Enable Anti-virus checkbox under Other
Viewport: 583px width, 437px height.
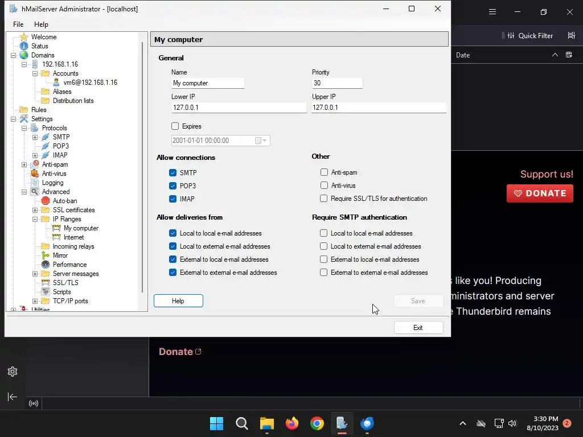tap(324, 185)
